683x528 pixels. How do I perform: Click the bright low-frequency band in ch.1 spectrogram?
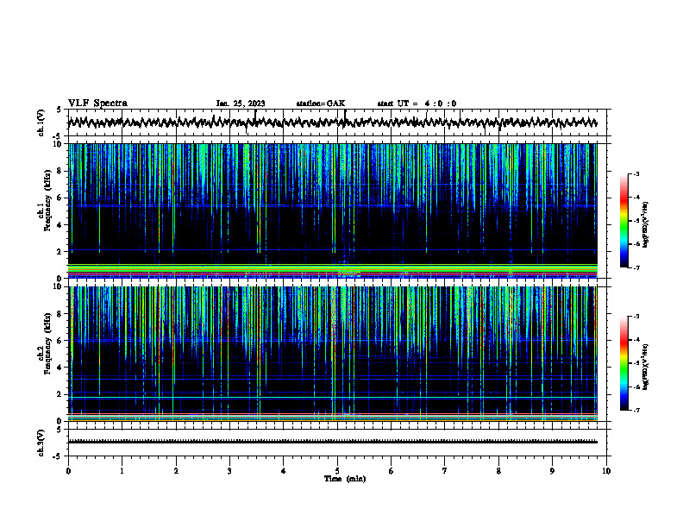tap(332, 270)
